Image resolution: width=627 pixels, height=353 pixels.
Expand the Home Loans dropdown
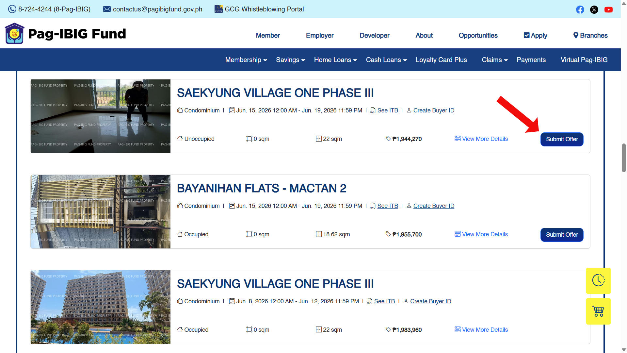pyautogui.click(x=336, y=60)
